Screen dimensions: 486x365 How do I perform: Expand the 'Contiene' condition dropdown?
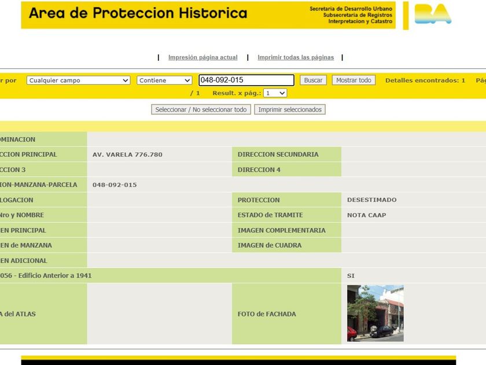(x=164, y=81)
